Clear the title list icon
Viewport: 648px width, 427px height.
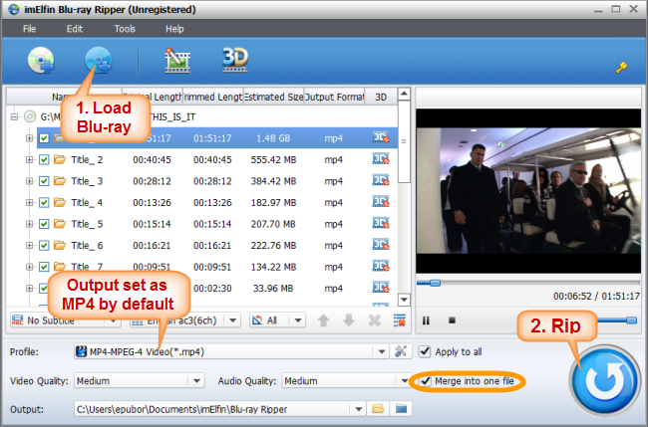pyautogui.click(x=400, y=320)
